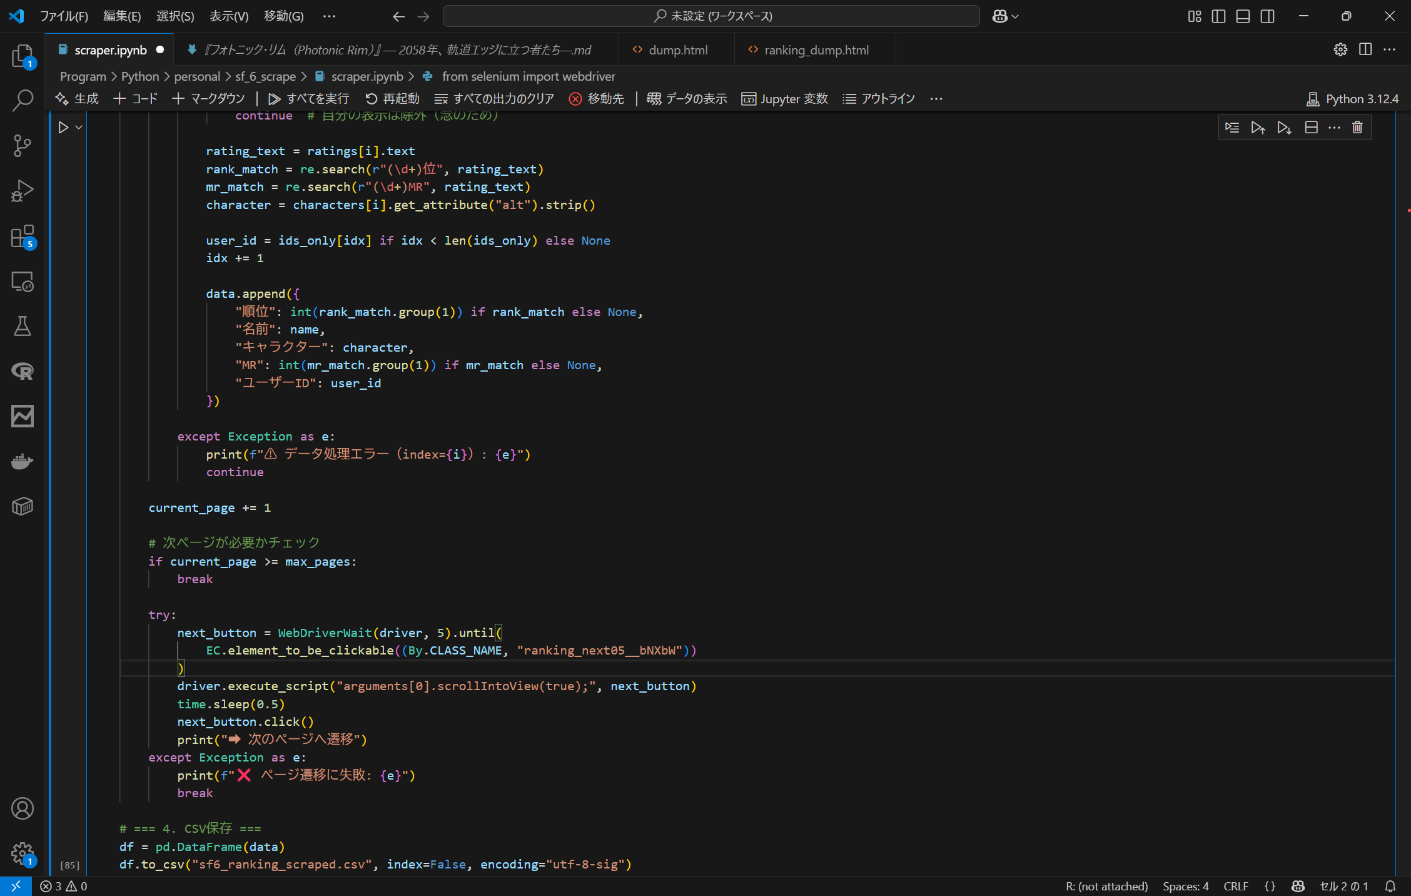
Task: Open the Manage gear menu in the activity bar
Action: 23,853
